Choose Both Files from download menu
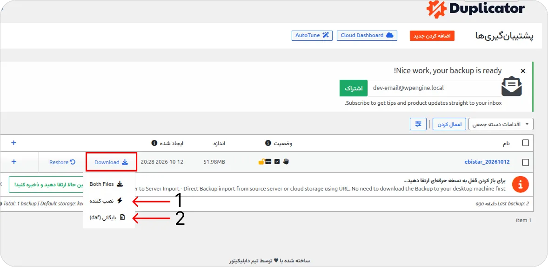The height and width of the screenshot is (267, 548). point(106,184)
